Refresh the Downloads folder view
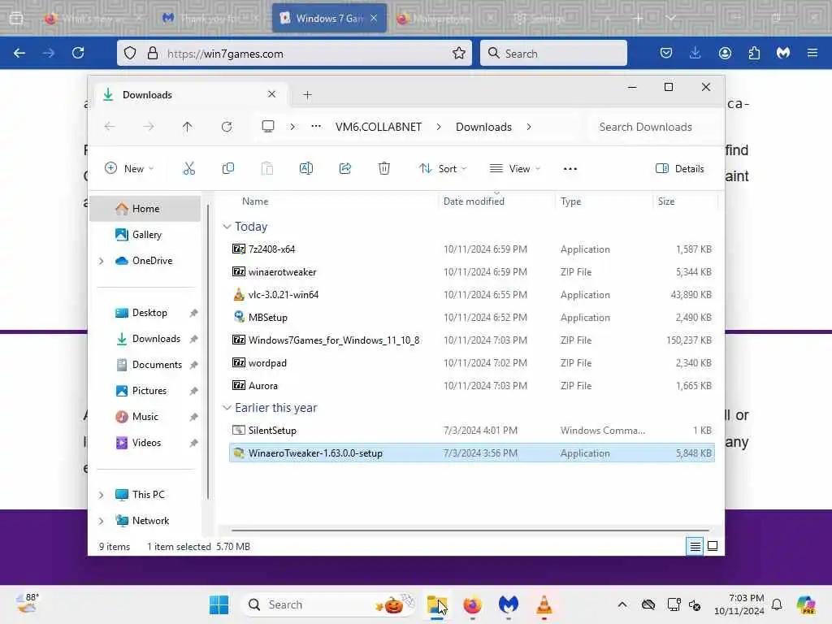This screenshot has height=624, width=832. 227,127
